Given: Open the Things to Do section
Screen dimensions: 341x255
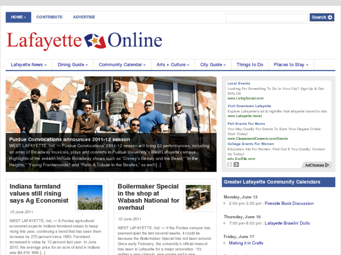Looking at the screenshot, I should coord(250,65).
